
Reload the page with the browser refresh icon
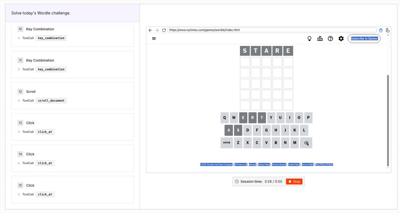(164, 30)
